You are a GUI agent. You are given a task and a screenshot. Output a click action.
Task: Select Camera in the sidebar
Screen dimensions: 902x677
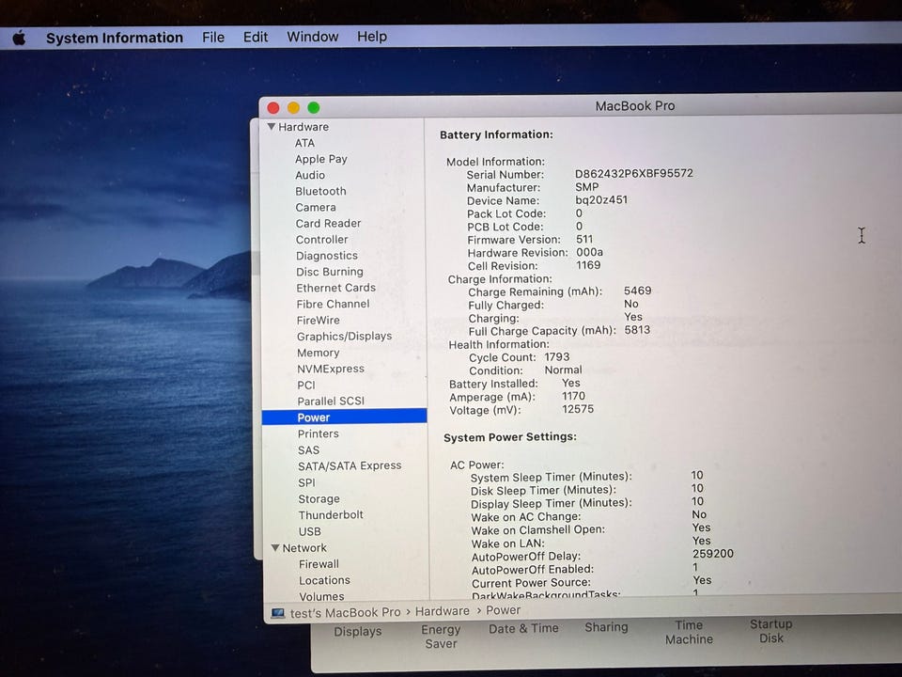tap(316, 207)
